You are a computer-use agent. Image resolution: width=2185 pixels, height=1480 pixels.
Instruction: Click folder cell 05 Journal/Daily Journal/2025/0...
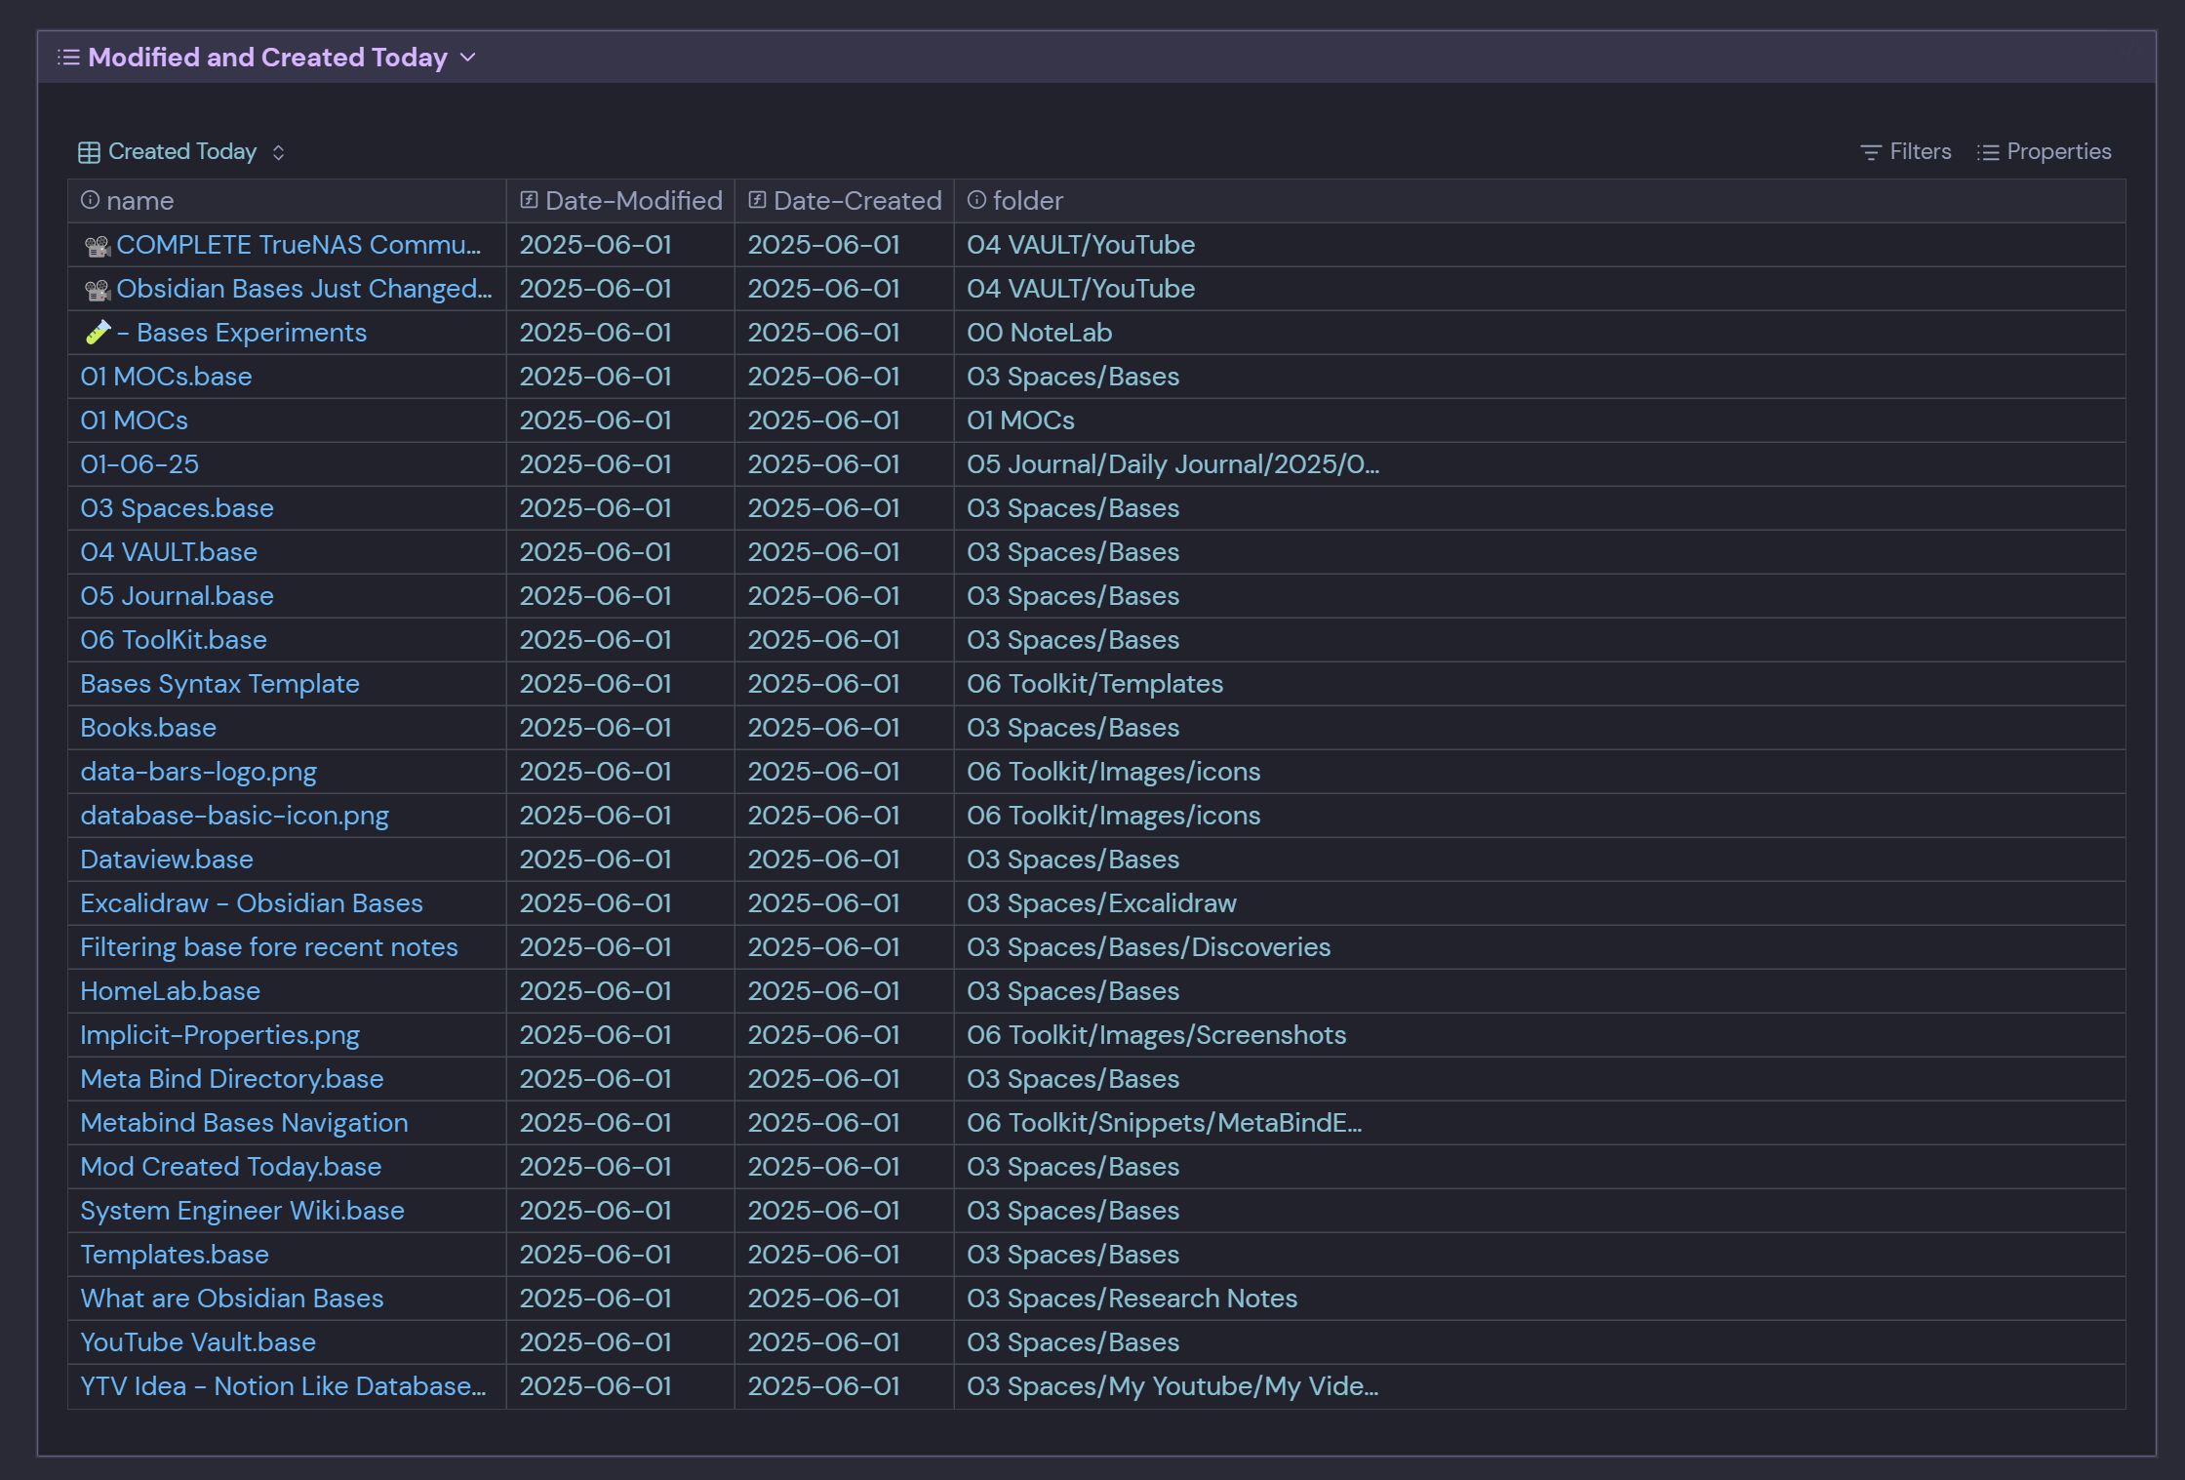1540,464
